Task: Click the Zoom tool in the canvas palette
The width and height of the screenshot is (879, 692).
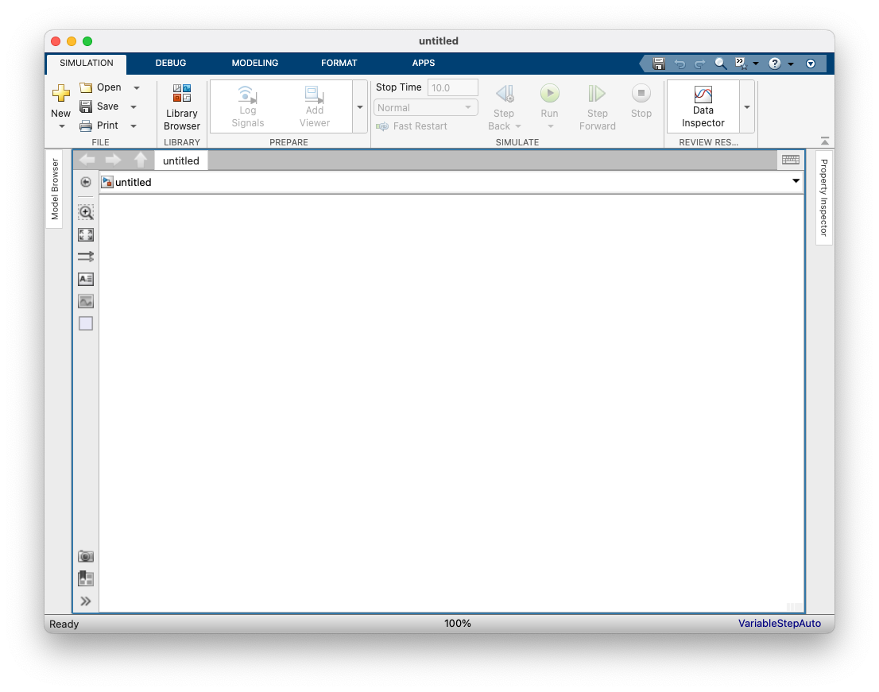Action: coord(86,212)
